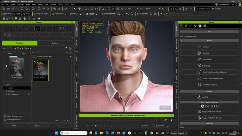Expand the Hair tree node
Image resolution: width=242 pixels, height=136 pixels.
point(6,88)
